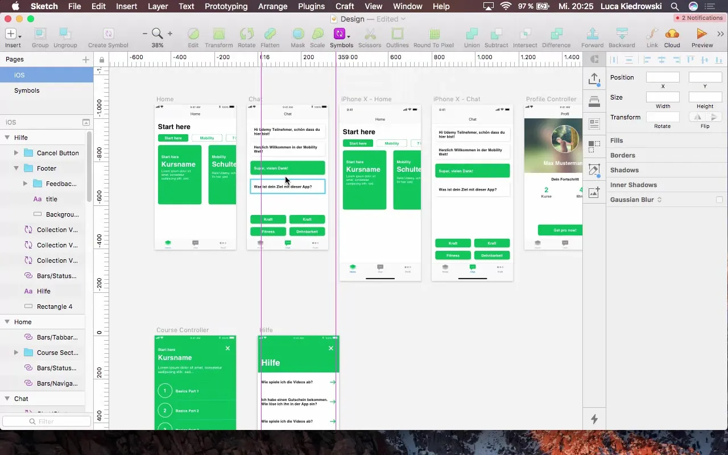Collapse the Chat artboard in layer list
The image size is (728, 455).
tap(8, 399)
